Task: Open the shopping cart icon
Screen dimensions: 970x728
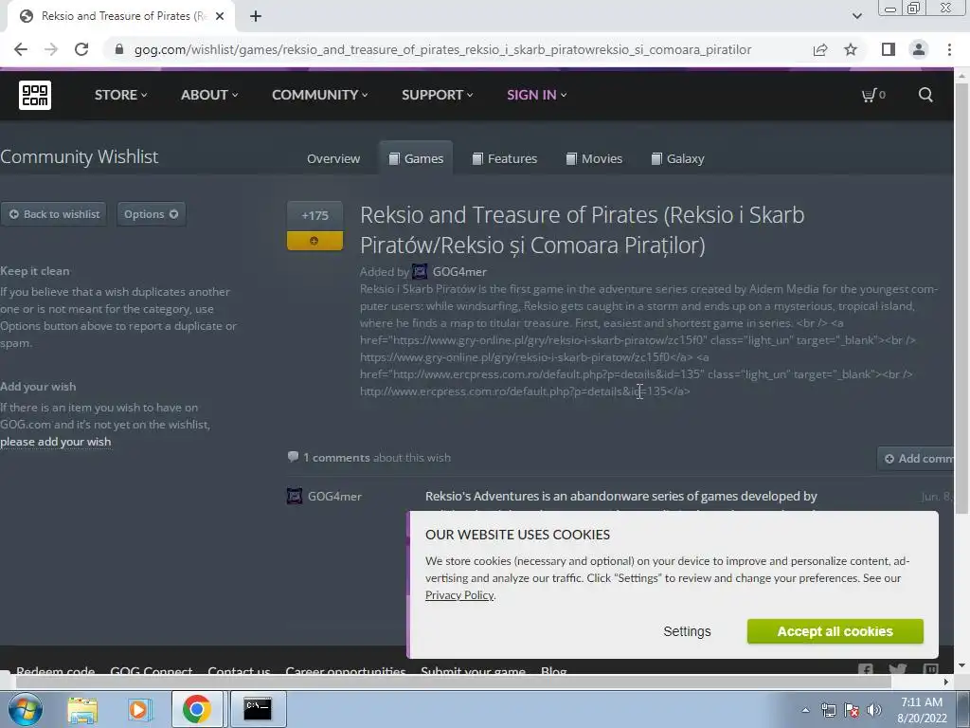Action: [872, 95]
